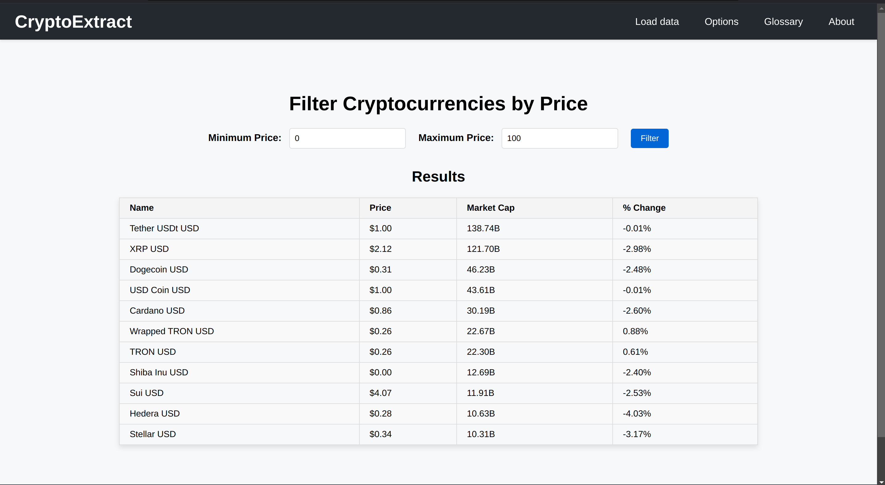Viewport: 885px width, 485px height.
Task: Click the scrollbar up arrow
Action: [881, 8]
